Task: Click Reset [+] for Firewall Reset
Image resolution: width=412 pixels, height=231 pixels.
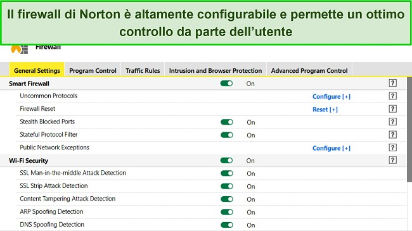Action: 325,109
